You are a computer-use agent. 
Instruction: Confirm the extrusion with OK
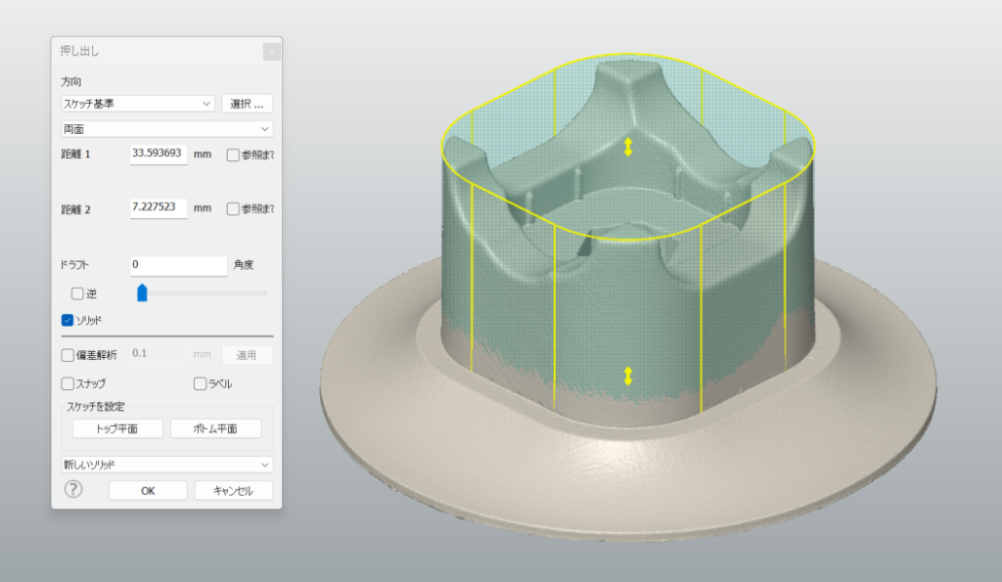coord(148,491)
